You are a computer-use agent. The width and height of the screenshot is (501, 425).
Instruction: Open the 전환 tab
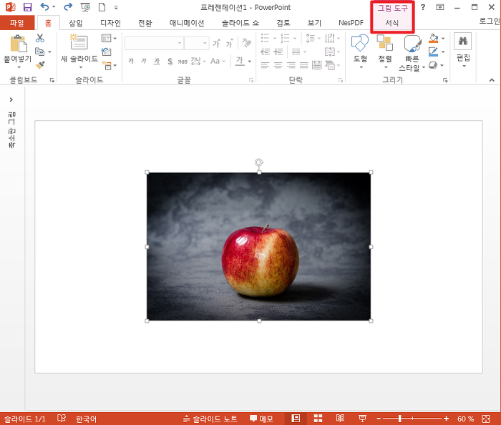pos(145,23)
